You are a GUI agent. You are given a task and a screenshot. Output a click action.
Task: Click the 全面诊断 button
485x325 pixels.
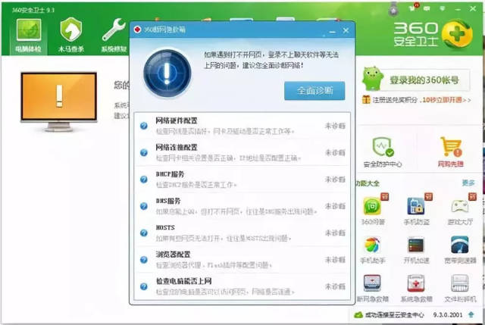[314, 91]
